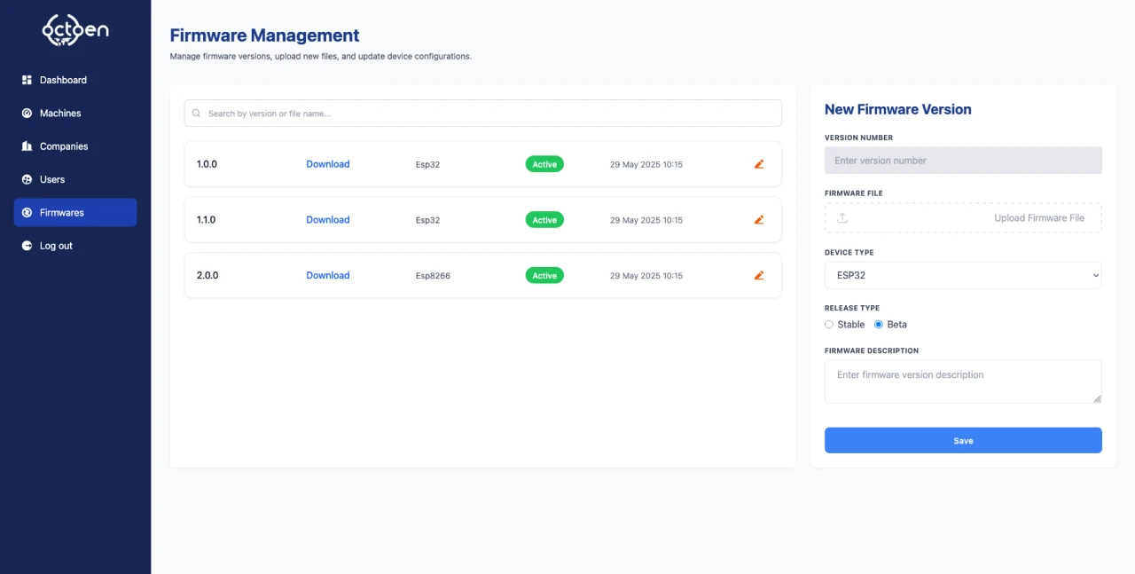This screenshot has width=1135, height=574.
Task: Click the search magnifier icon
Action: [195, 113]
